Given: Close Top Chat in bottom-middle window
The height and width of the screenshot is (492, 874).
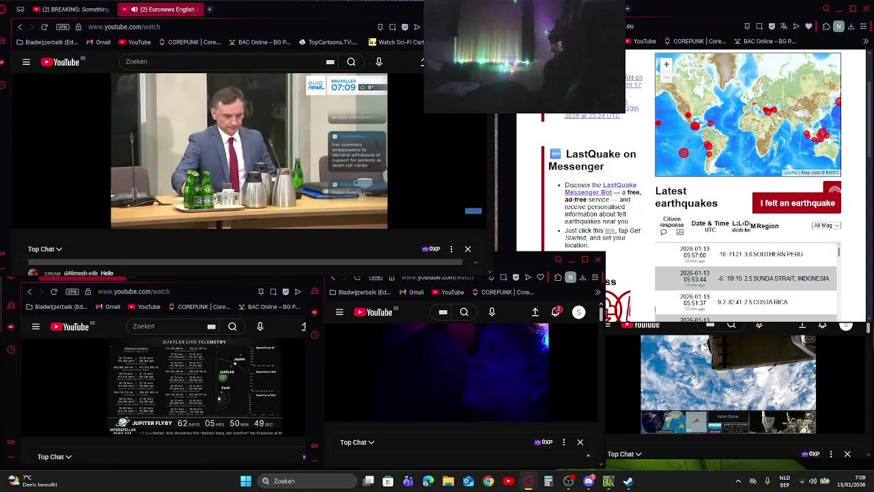Looking at the screenshot, I should (x=580, y=443).
